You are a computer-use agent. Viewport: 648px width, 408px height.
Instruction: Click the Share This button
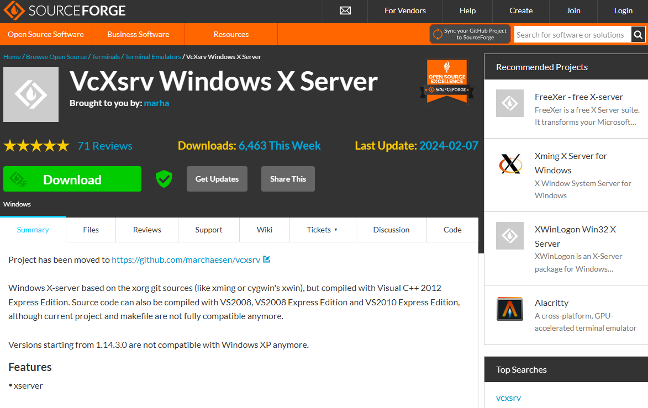tap(288, 179)
